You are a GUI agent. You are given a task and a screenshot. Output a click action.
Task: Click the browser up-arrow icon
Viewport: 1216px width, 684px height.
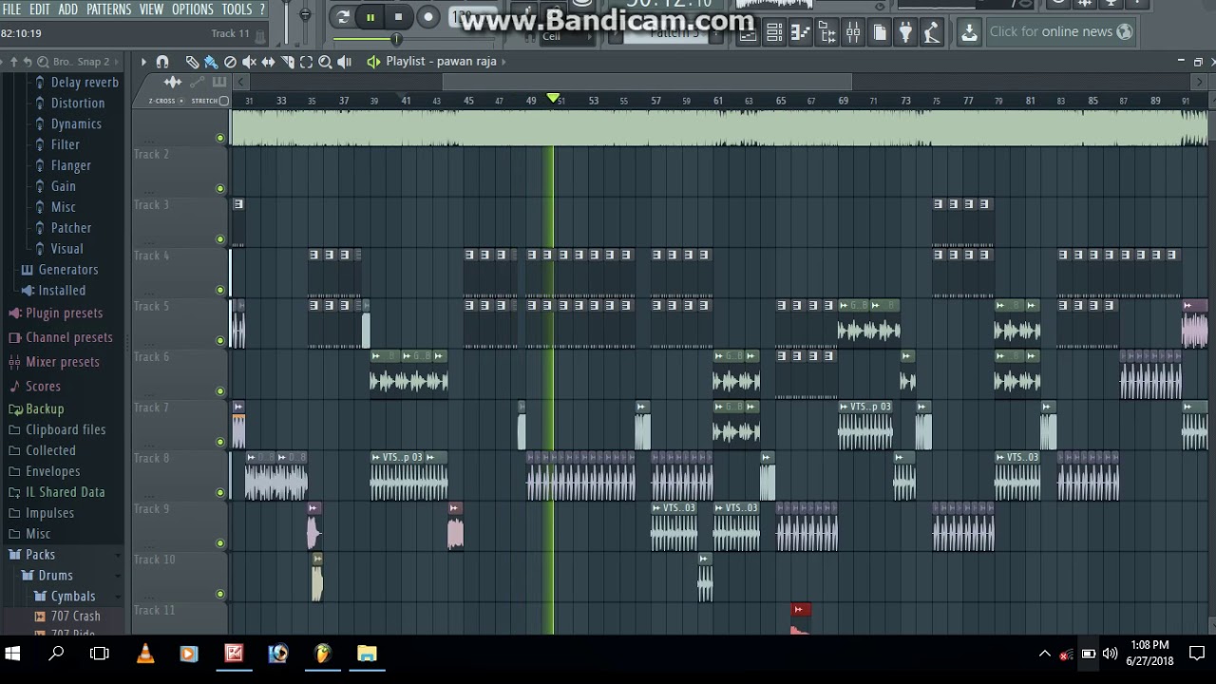13,61
